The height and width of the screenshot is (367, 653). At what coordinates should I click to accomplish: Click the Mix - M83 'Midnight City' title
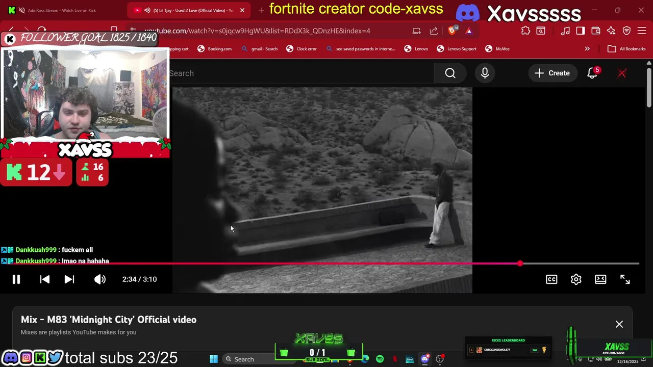[x=109, y=320]
